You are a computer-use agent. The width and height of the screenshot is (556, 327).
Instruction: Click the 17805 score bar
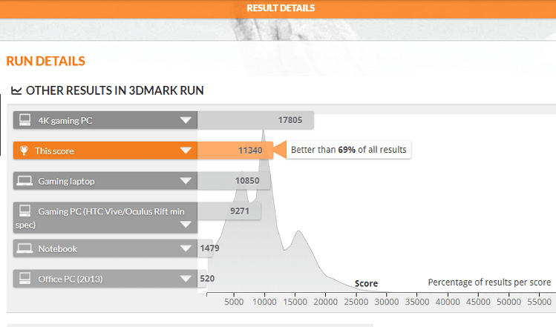(x=255, y=120)
